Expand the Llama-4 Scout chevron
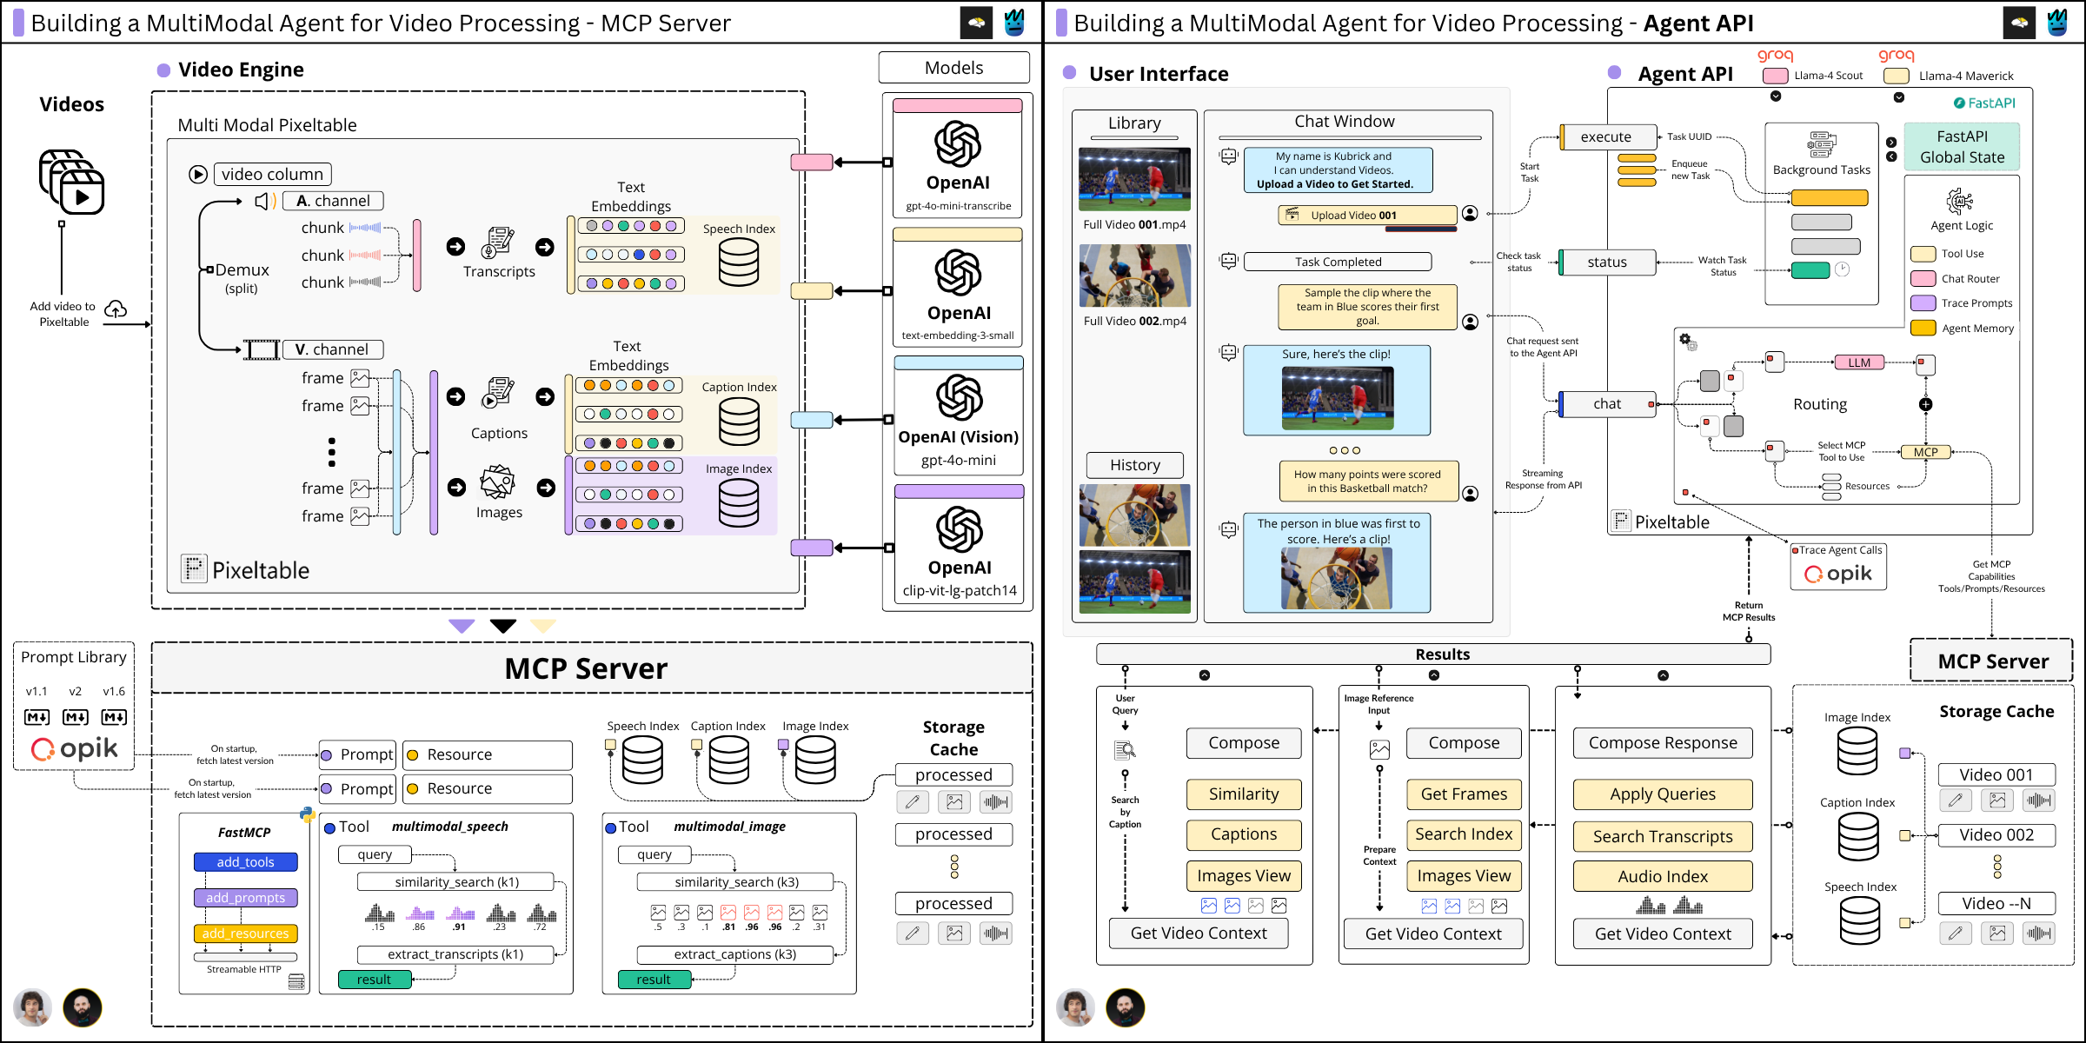2086x1043 pixels. click(1775, 96)
